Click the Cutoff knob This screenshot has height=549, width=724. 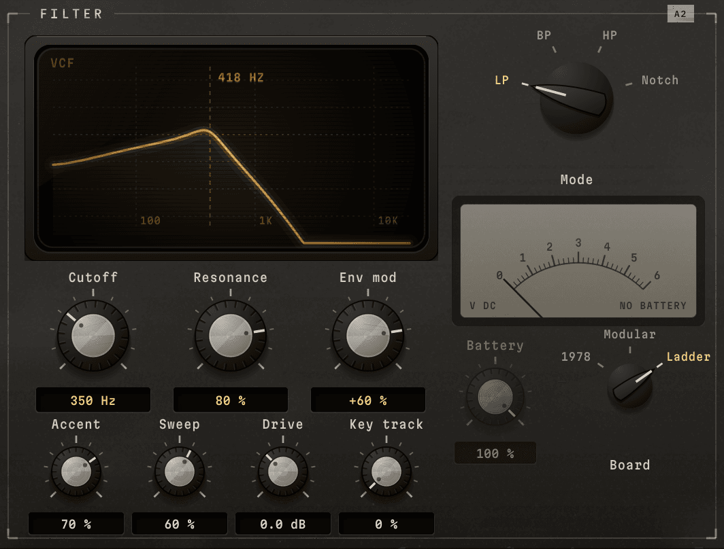tap(93, 336)
